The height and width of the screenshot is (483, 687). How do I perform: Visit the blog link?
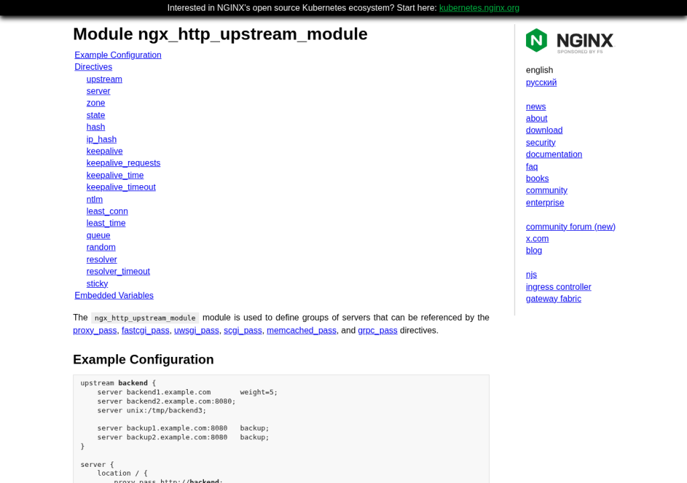(x=533, y=250)
